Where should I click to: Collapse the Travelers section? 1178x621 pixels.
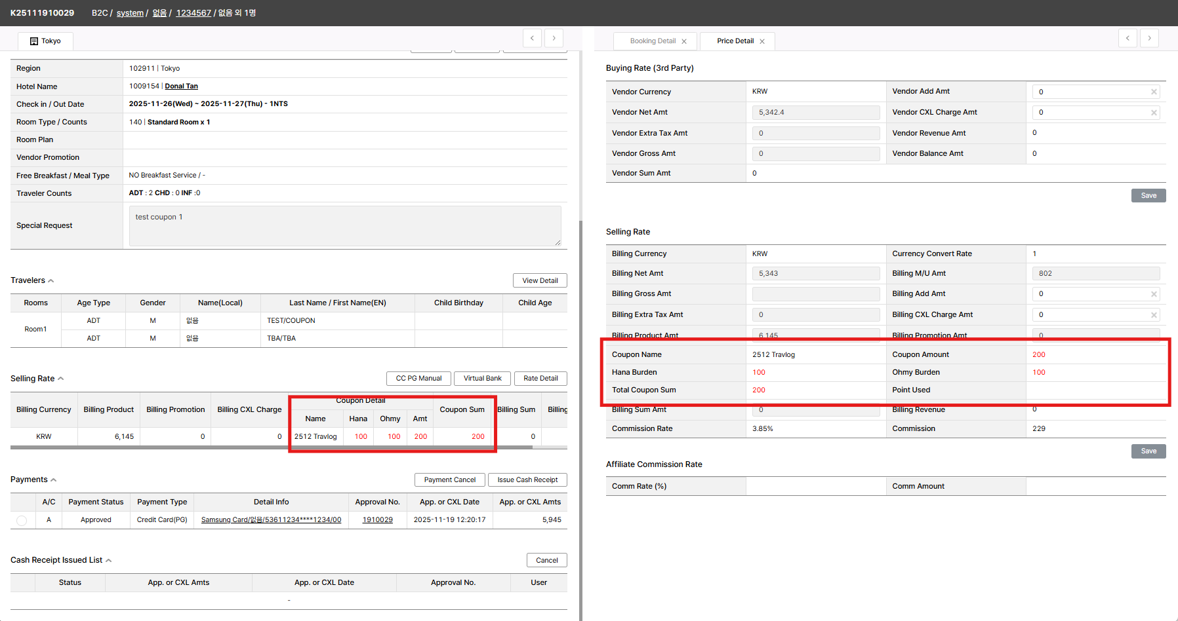51,281
